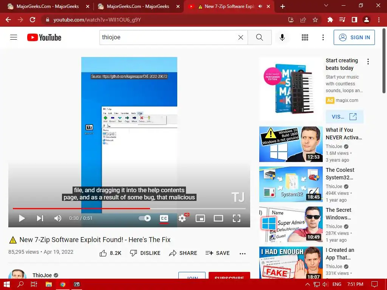The image size is (387, 290).
Task: Save the video to a playlist
Action: tap(217, 253)
